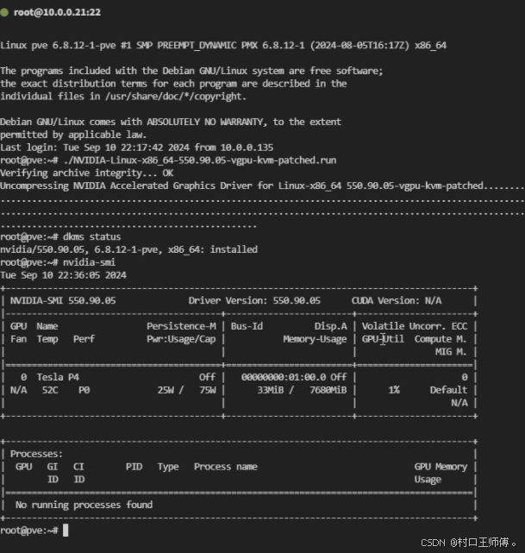525x553 pixels.
Task: Click the Persistence-M 'Off' value for Tesla P4
Action: click(207, 377)
